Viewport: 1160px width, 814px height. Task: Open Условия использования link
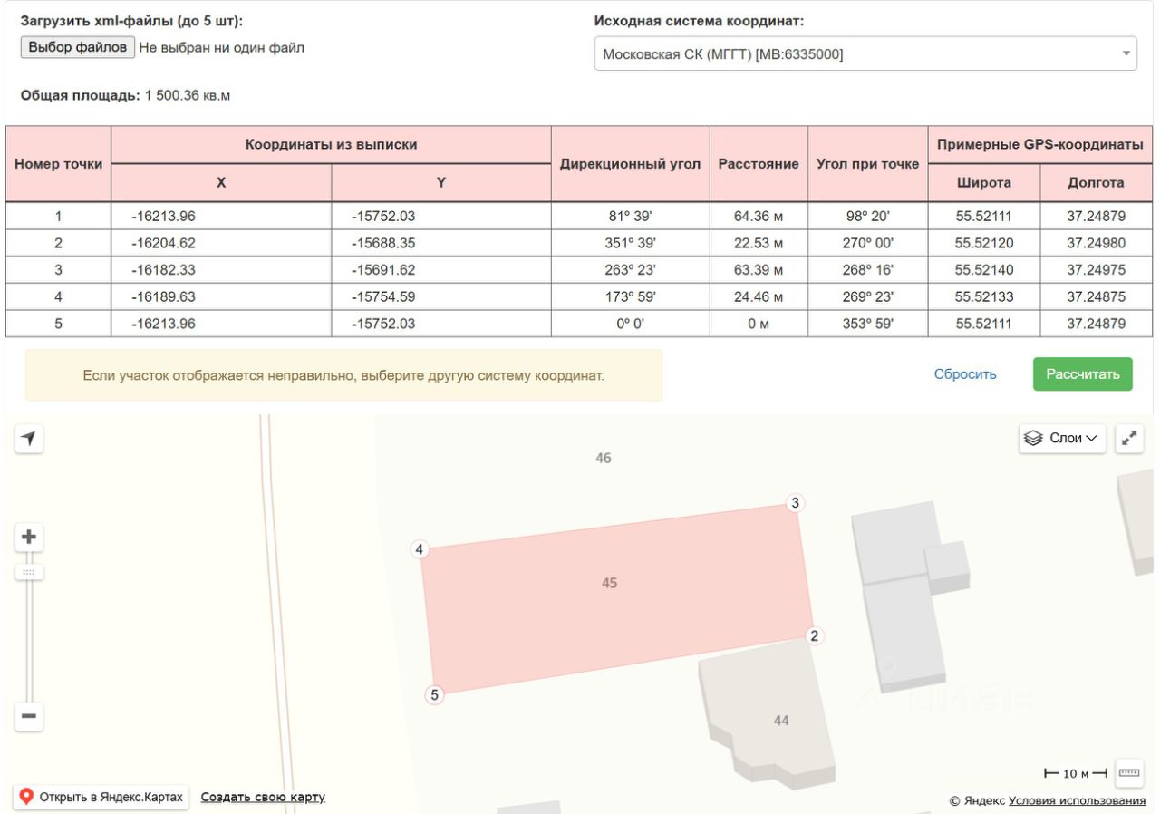(x=1077, y=800)
